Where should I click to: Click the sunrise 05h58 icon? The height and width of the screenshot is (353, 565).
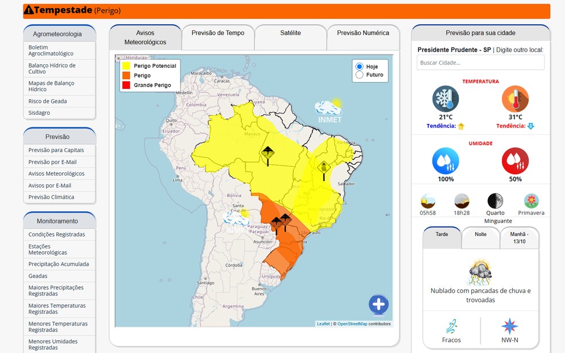click(x=428, y=201)
